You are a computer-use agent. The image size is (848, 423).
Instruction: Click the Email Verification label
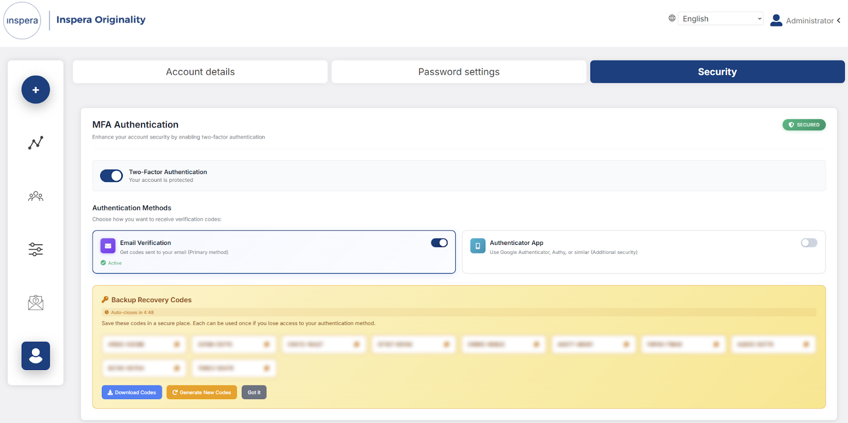pos(145,243)
